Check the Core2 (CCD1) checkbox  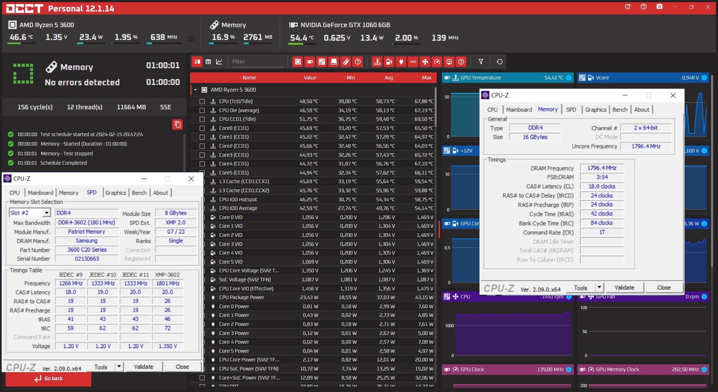tap(202, 146)
